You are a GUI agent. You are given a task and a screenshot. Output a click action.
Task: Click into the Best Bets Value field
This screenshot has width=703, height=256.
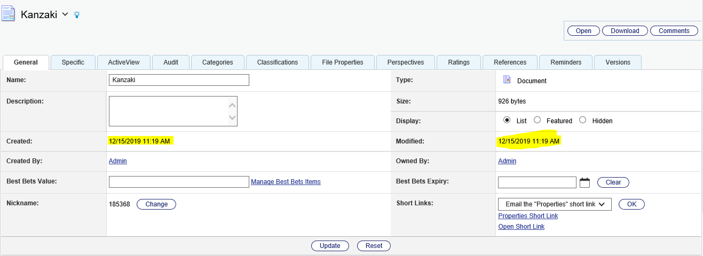[179, 182]
